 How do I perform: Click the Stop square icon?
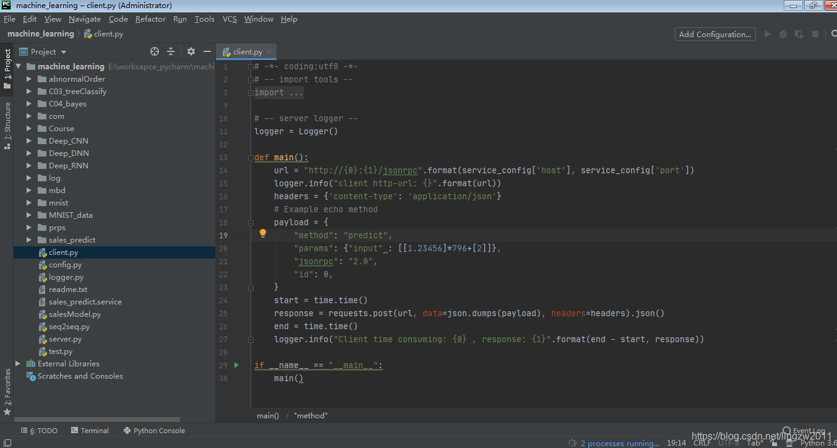[x=815, y=35]
